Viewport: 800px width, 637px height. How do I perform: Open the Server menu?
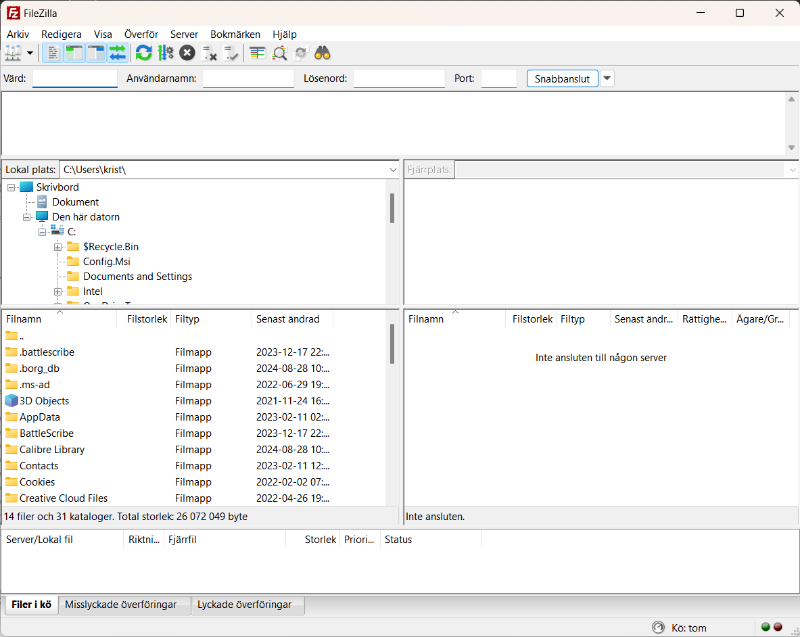point(184,34)
